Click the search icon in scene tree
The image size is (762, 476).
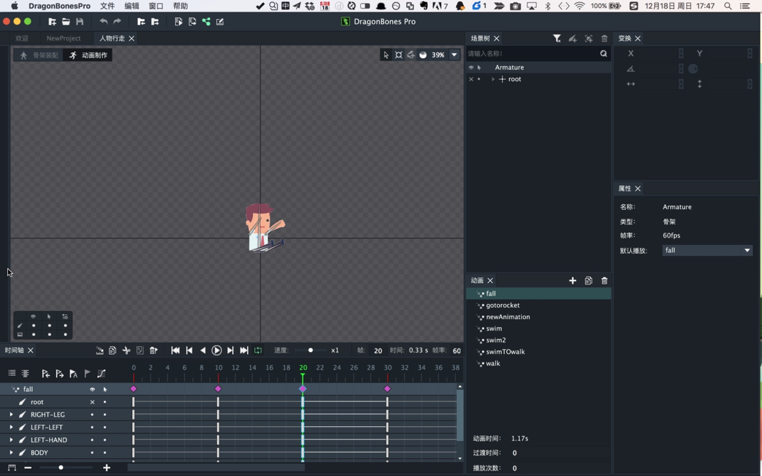603,54
